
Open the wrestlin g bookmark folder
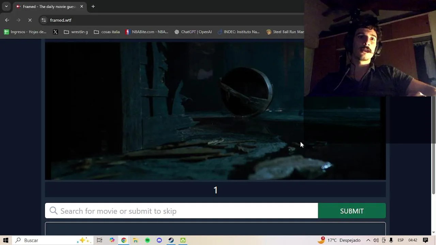tap(76, 32)
